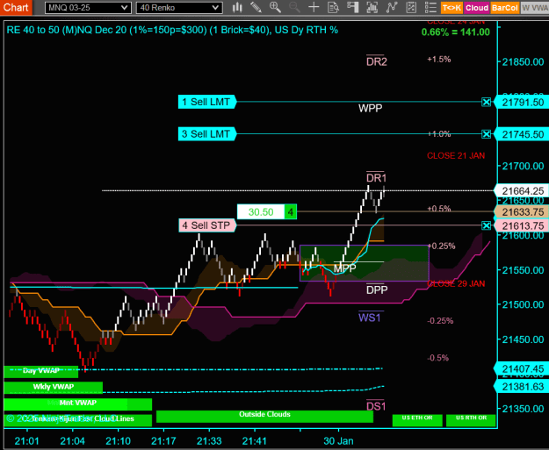This screenshot has width=549, height=450.
Task: Click the CLOSE 21 JAN text
Action: [x=456, y=156]
